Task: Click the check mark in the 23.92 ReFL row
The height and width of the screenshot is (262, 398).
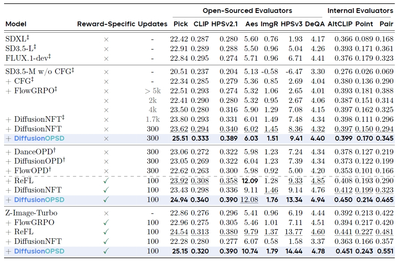Action: [x=106, y=181]
